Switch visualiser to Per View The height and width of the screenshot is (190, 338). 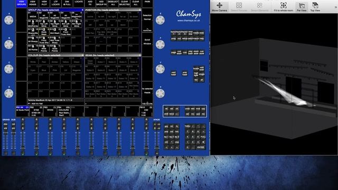tap(302, 7)
